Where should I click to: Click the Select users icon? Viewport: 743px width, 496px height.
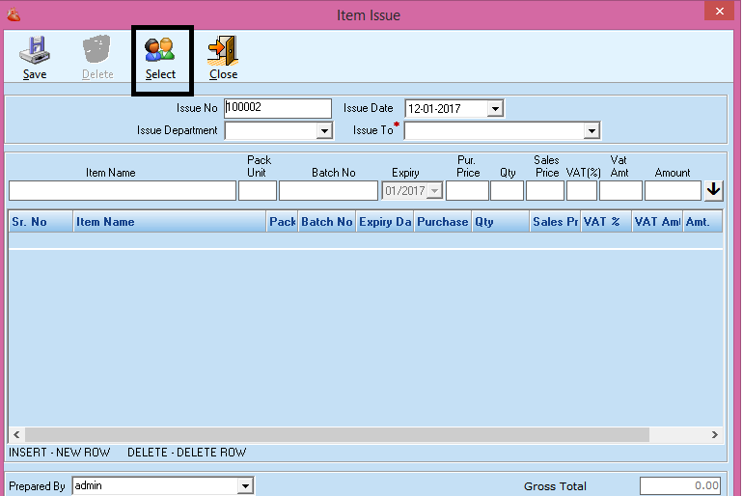pyautogui.click(x=160, y=50)
